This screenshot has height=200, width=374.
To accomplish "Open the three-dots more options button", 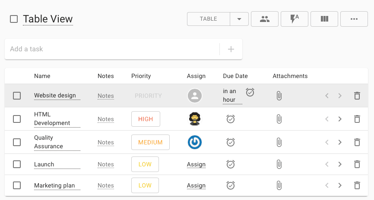I will point(354,19).
